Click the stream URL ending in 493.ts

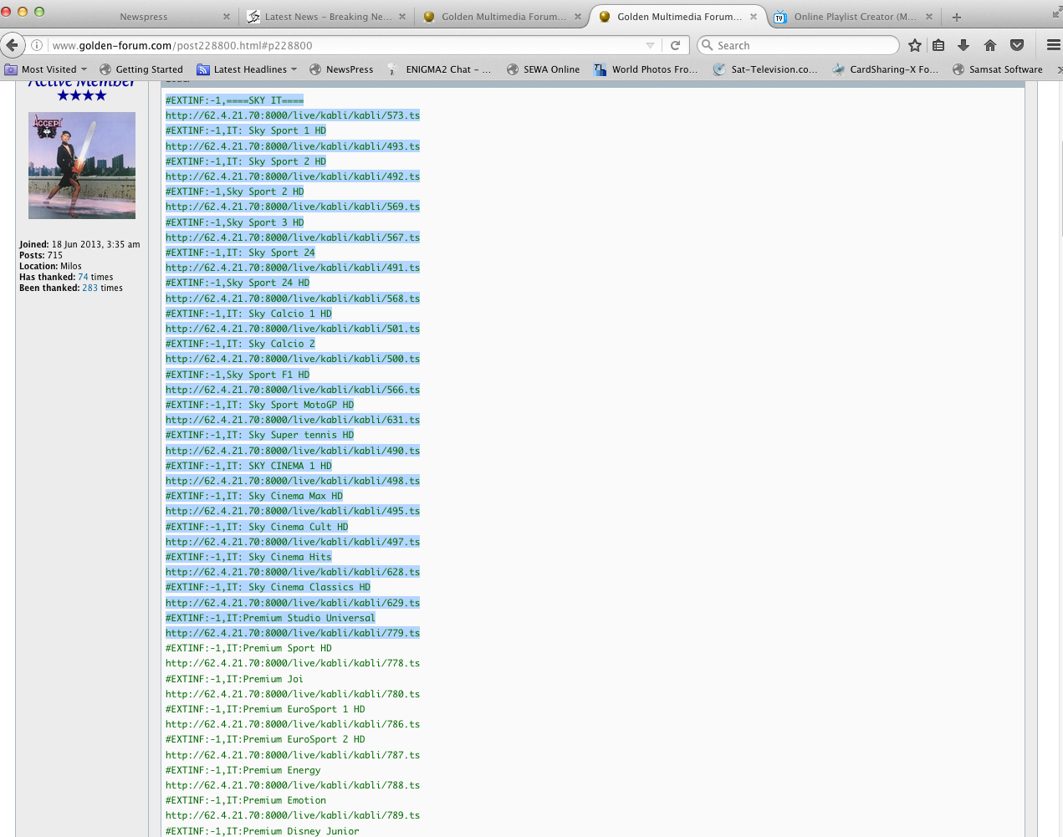[293, 146]
